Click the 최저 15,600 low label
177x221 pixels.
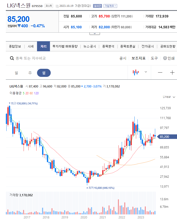100,188
